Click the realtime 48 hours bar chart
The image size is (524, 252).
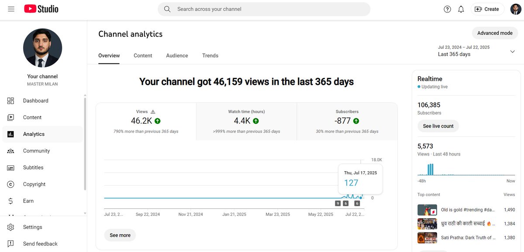466,169
